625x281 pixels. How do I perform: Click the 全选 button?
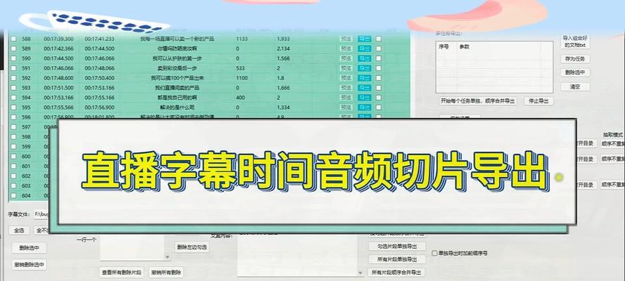tap(19, 230)
